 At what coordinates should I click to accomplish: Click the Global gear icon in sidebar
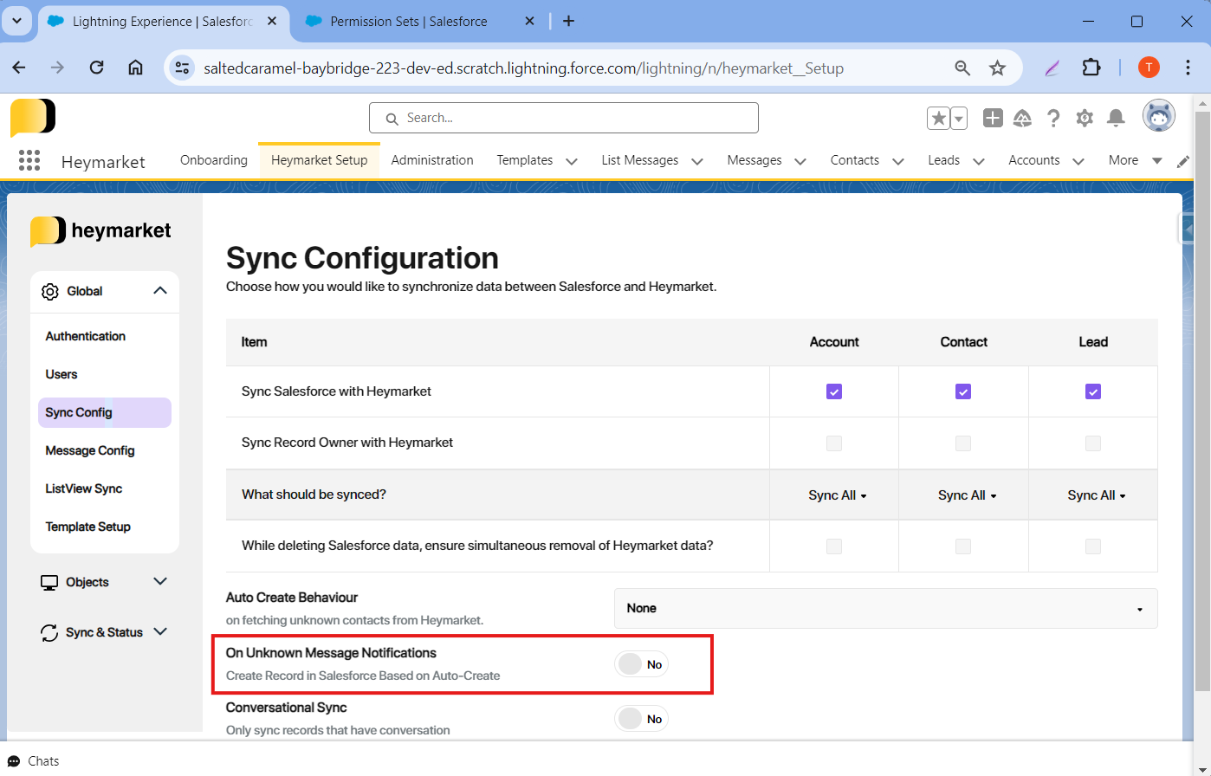[x=50, y=291]
